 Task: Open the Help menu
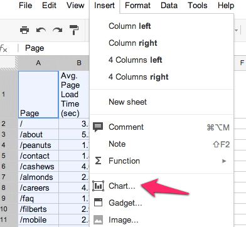(226, 5)
